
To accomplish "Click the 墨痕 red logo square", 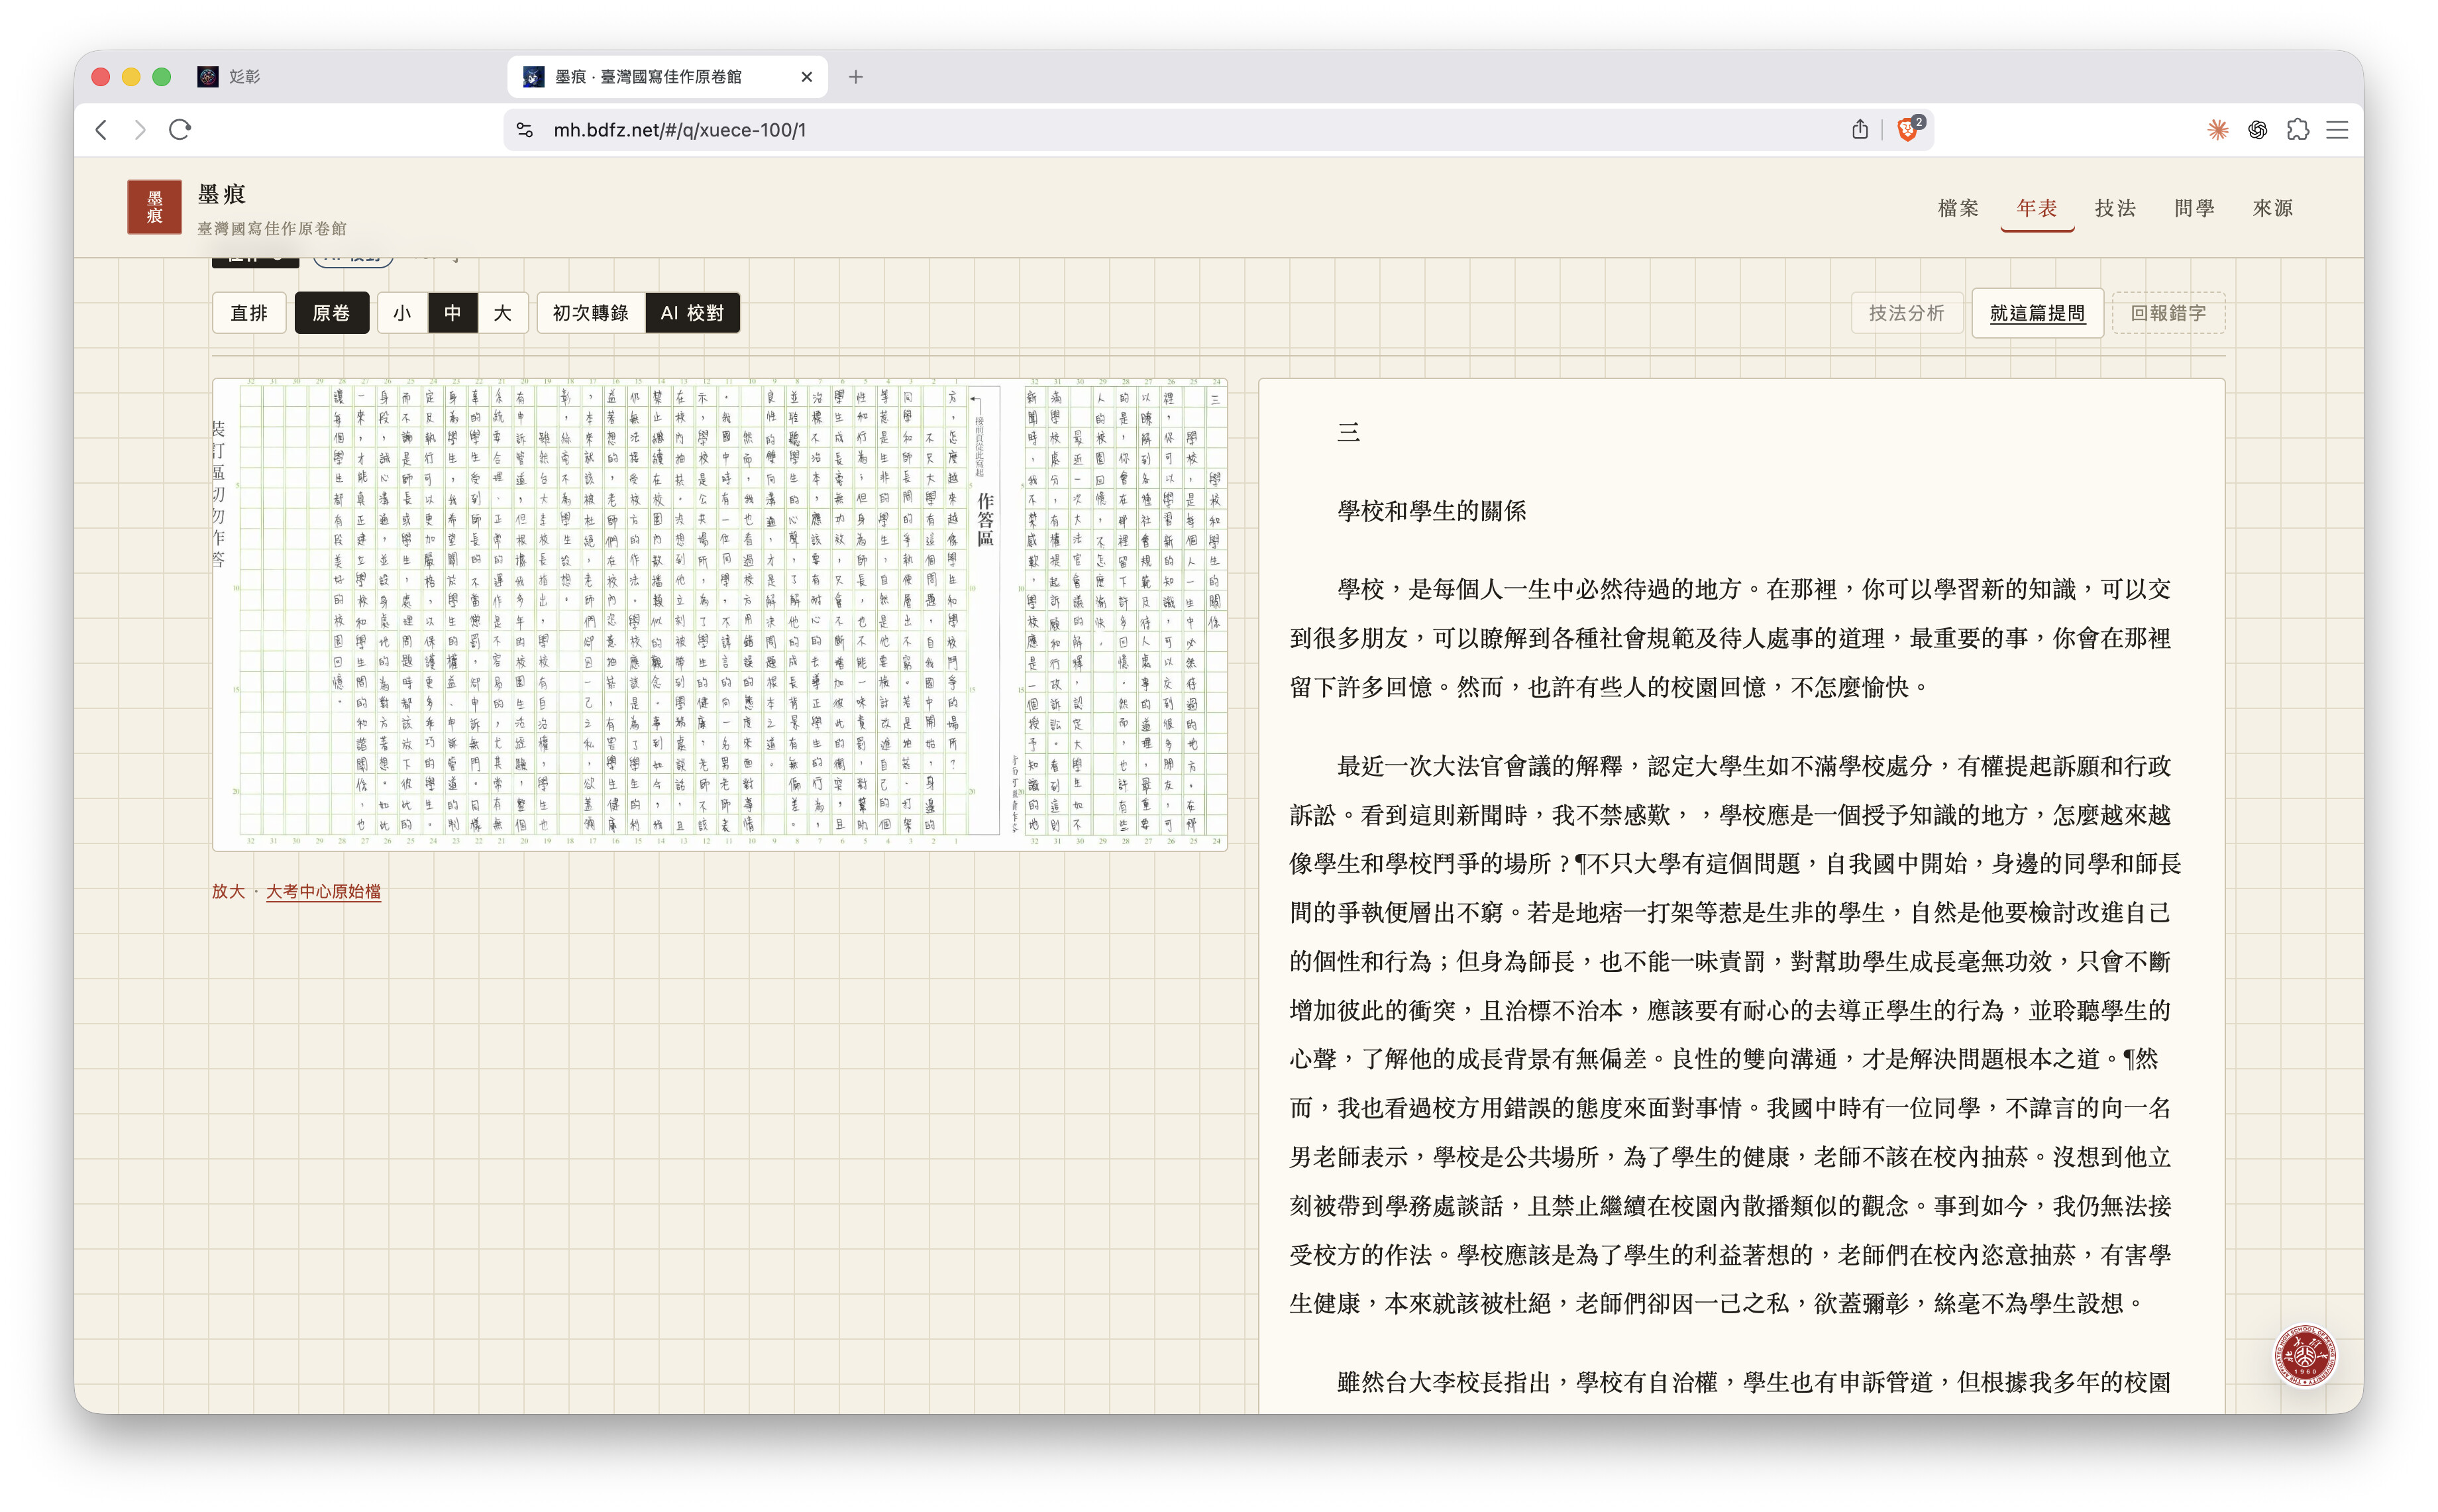I will click(x=154, y=207).
